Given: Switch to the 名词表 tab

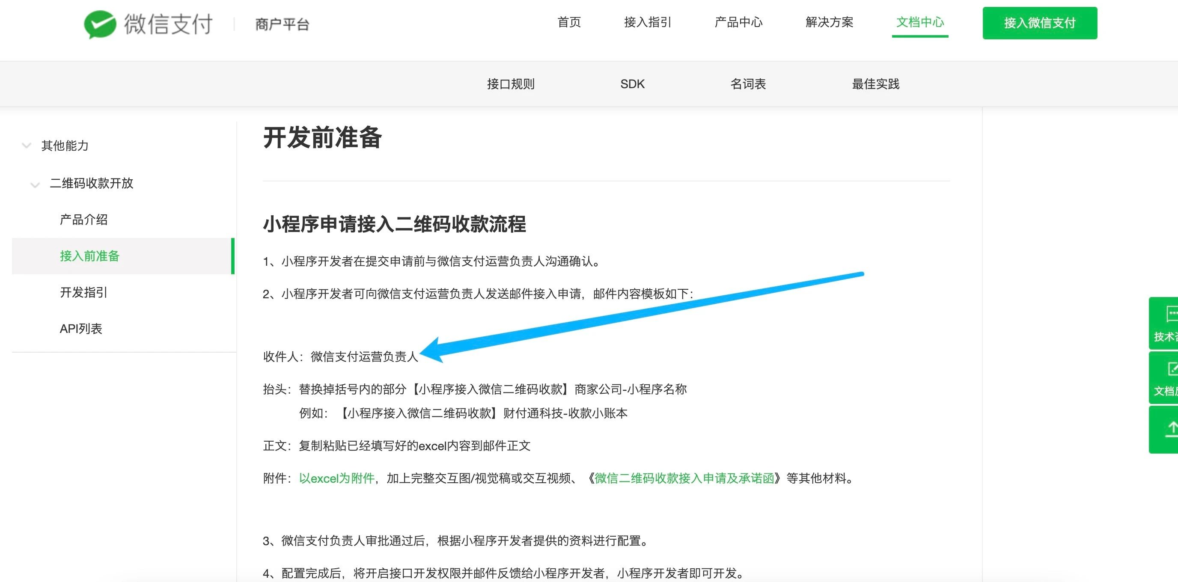Looking at the screenshot, I should pos(748,84).
